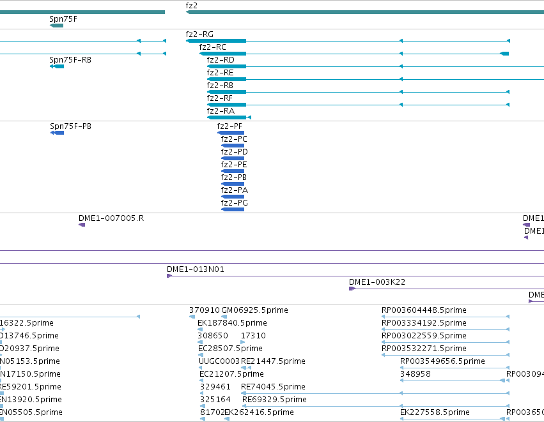The width and height of the screenshot is (544, 422).
Task: Click the EK187840.5prime EST label
Action: click(x=232, y=323)
